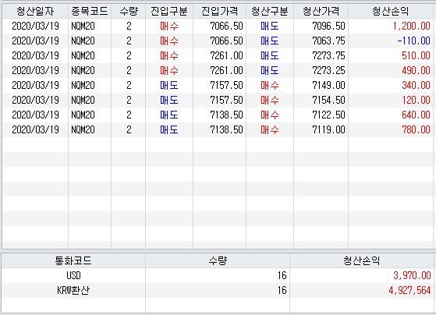Click the 통화코드 header in the summary table

73,260
